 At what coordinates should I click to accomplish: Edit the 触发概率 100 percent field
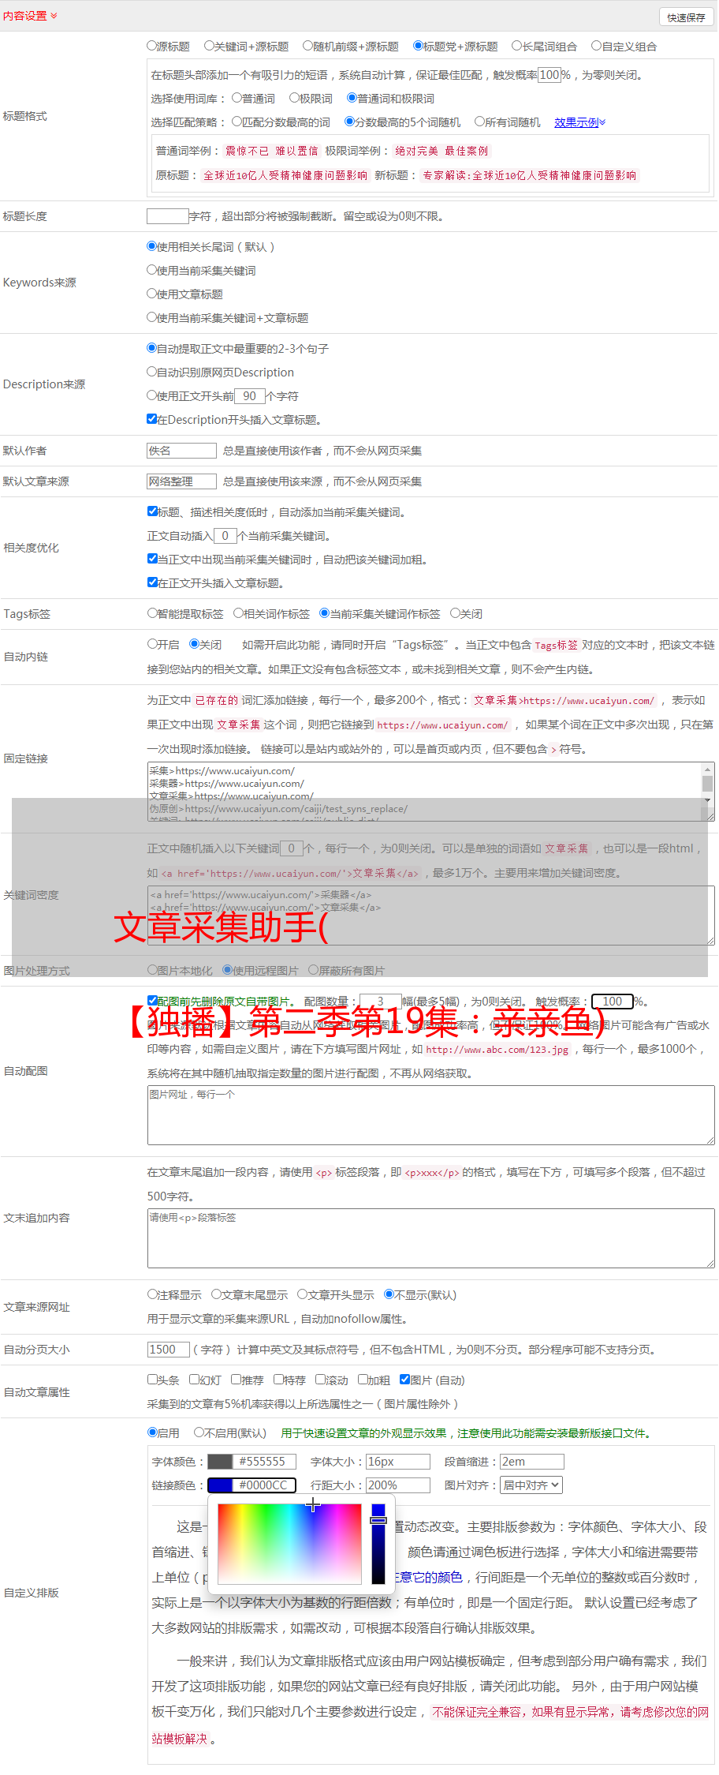(549, 75)
